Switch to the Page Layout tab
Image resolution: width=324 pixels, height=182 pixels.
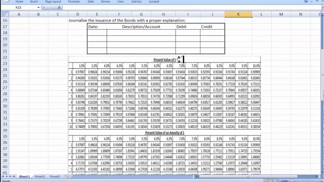pos(53,2)
